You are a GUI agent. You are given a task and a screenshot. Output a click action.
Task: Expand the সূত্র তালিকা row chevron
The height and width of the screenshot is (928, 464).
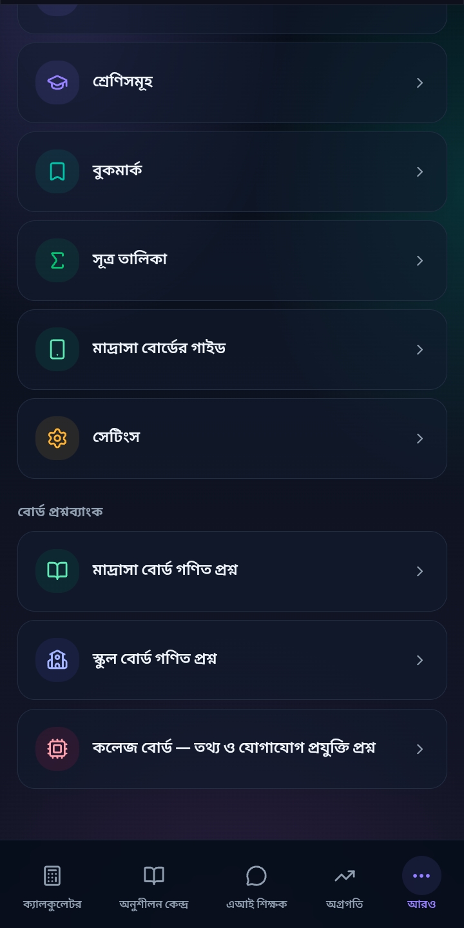(420, 260)
